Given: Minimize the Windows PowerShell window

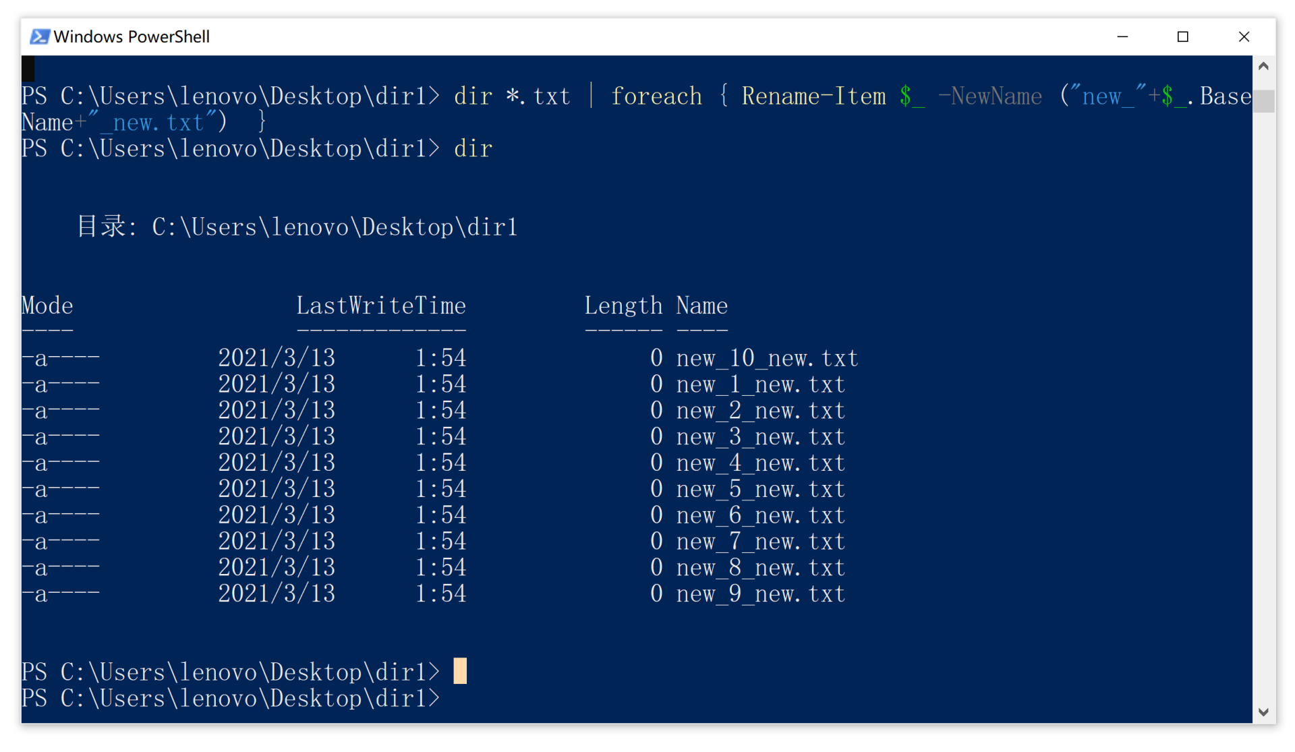Looking at the screenshot, I should click(1122, 36).
